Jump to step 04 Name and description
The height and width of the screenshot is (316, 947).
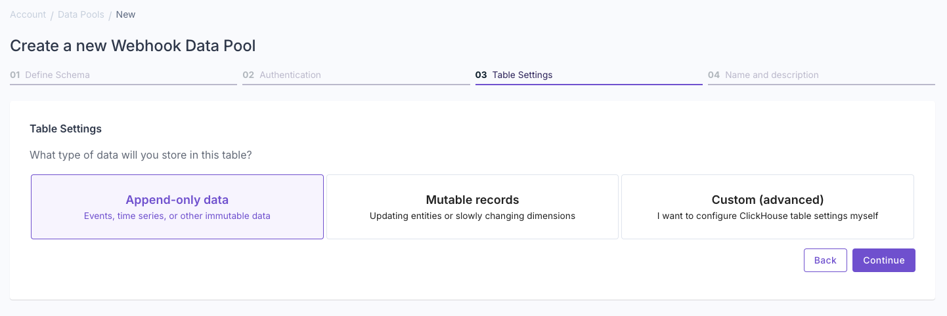pos(822,75)
